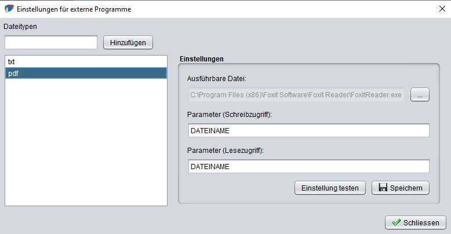This screenshot has height=234, width=451.
Task: Click the application icon in the title bar
Action: coord(9,9)
